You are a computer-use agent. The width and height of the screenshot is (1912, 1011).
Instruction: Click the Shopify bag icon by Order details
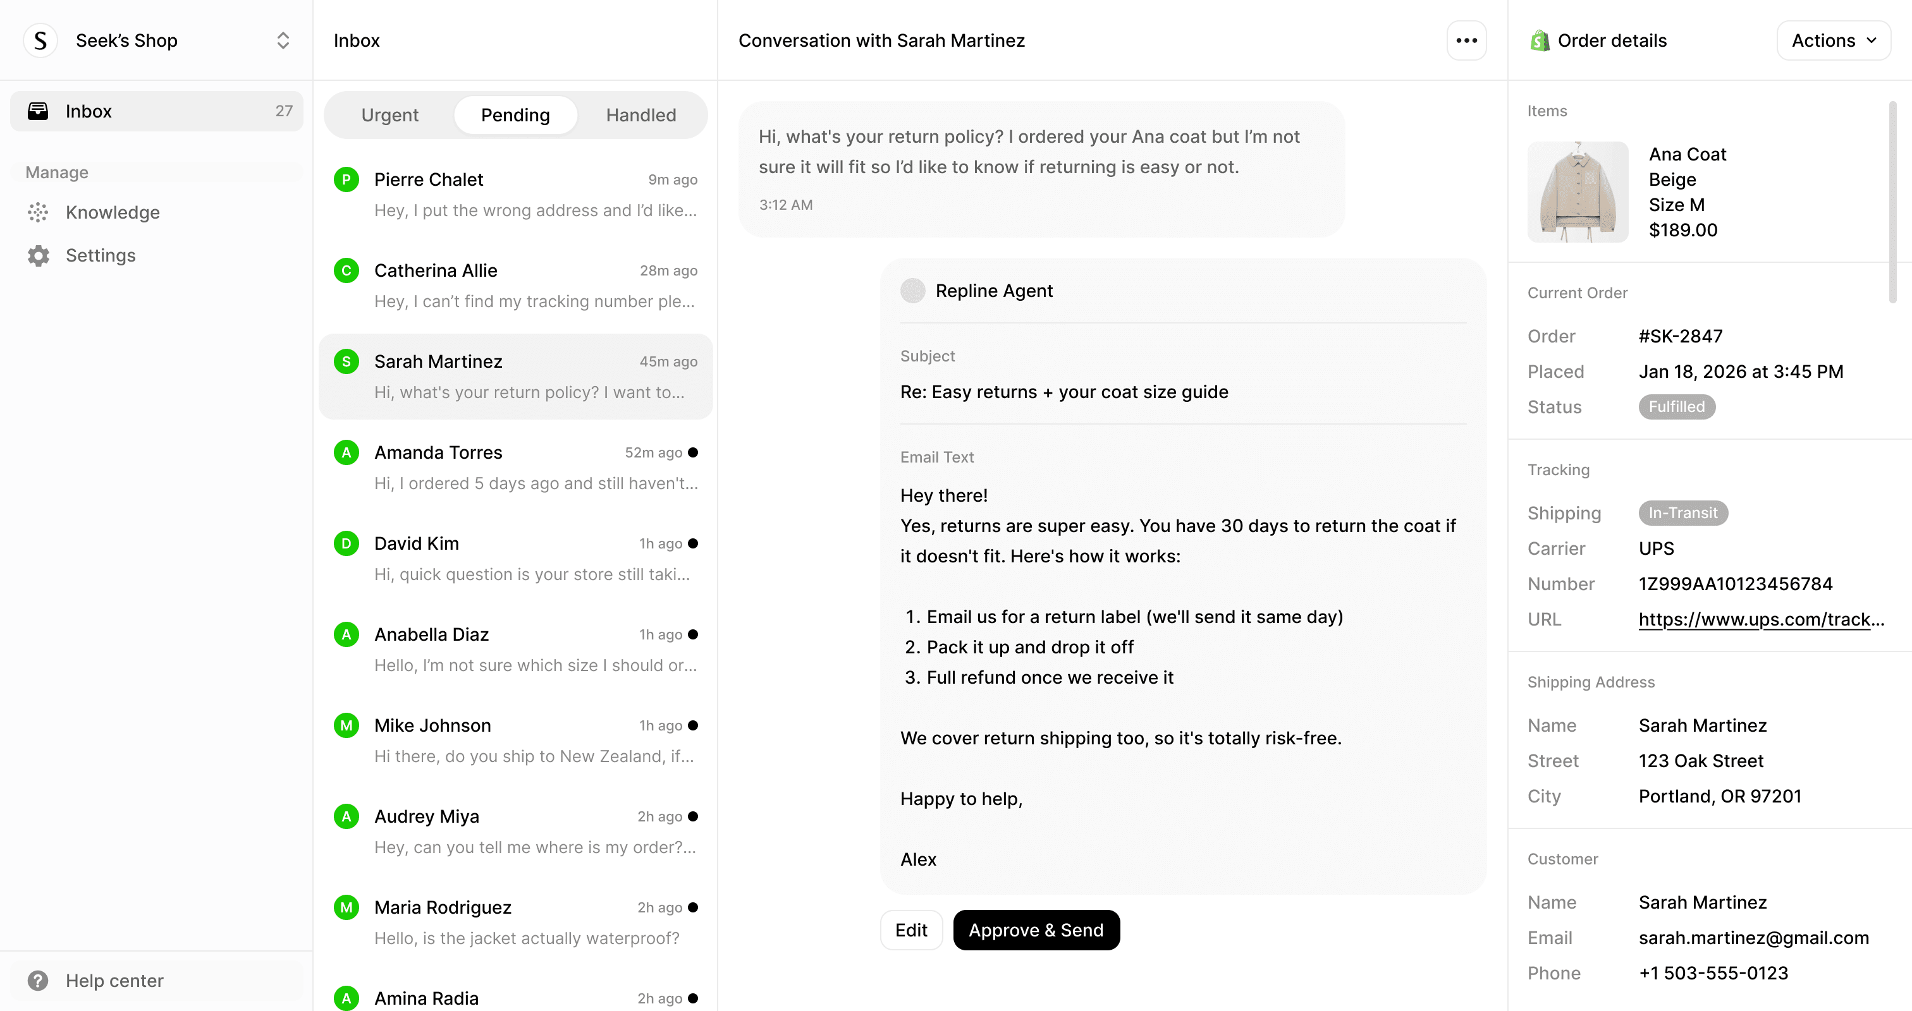(x=1540, y=41)
